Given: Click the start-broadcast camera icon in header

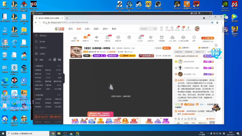Looking at the screenshot, I should [172, 28].
